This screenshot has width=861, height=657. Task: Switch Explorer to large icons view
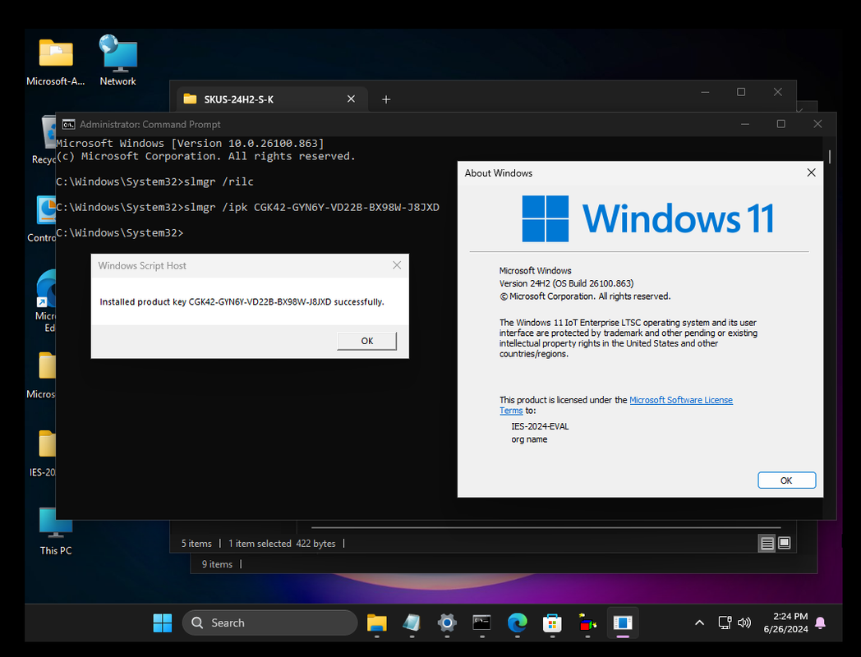click(785, 543)
